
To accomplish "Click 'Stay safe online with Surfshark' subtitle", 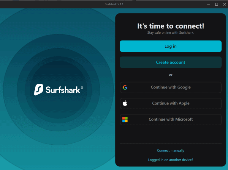I will pos(170,32).
